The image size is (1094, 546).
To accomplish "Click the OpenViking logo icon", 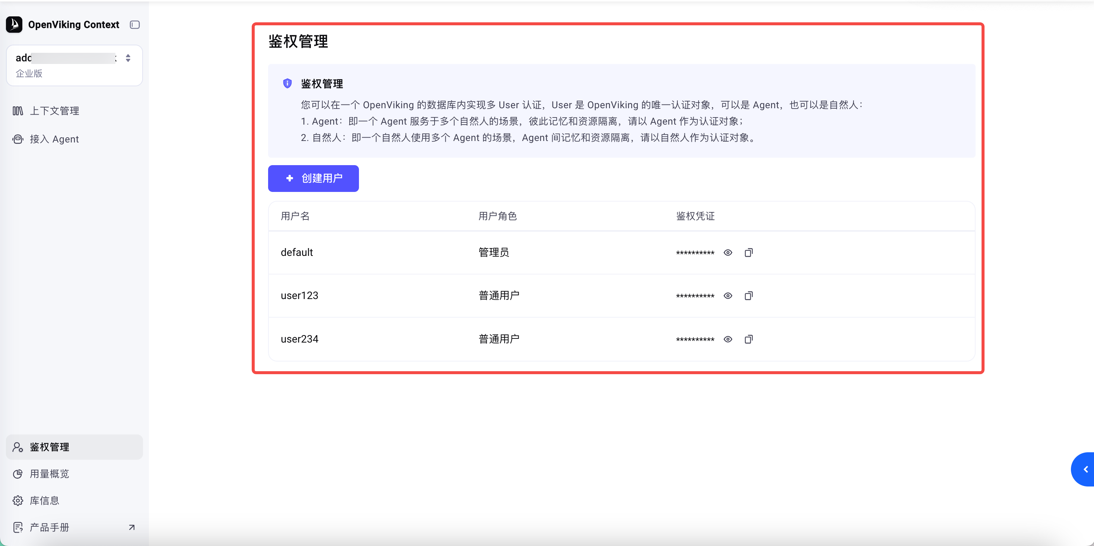I will 14,25.
